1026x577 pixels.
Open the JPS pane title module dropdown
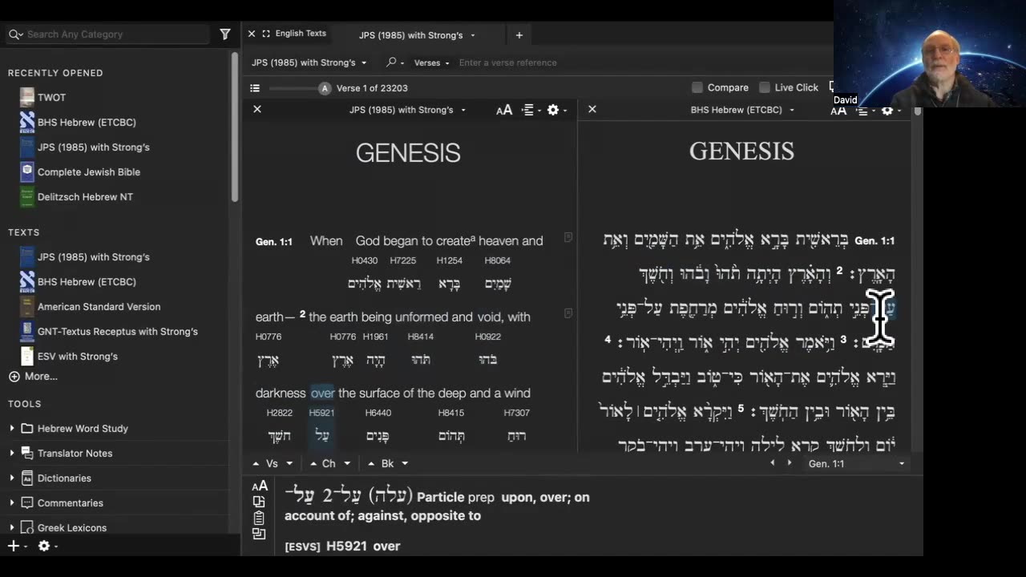(x=407, y=110)
